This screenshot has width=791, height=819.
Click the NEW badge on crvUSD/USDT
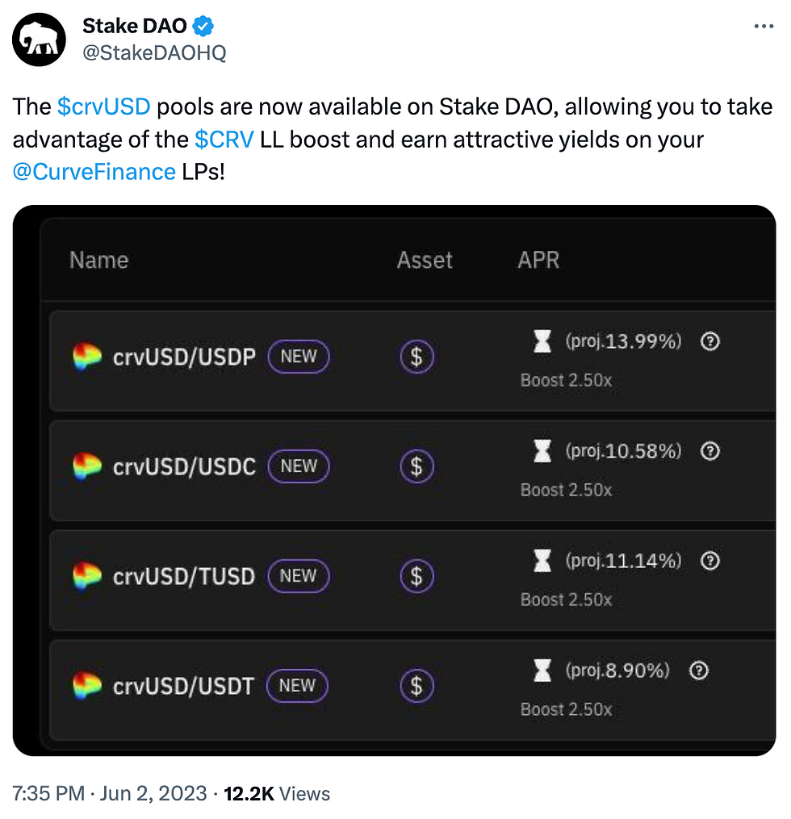point(297,686)
